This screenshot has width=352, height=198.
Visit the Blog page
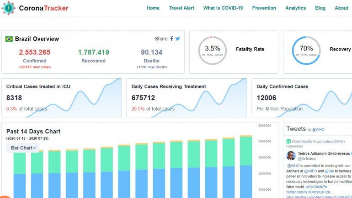[x=320, y=8]
